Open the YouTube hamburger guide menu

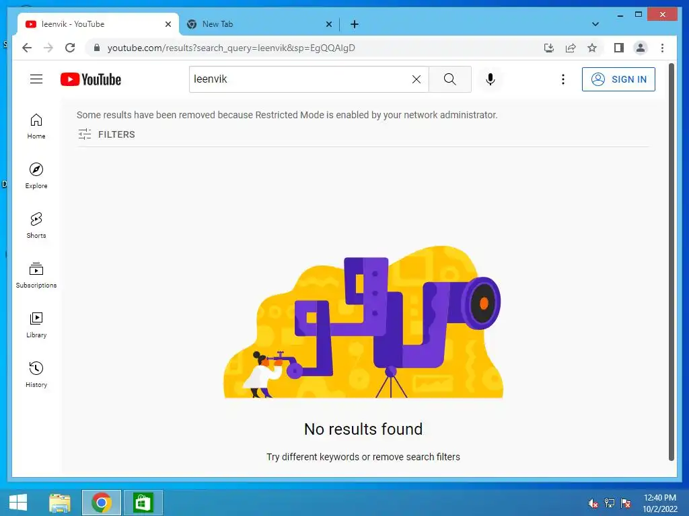click(x=36, y=79)
